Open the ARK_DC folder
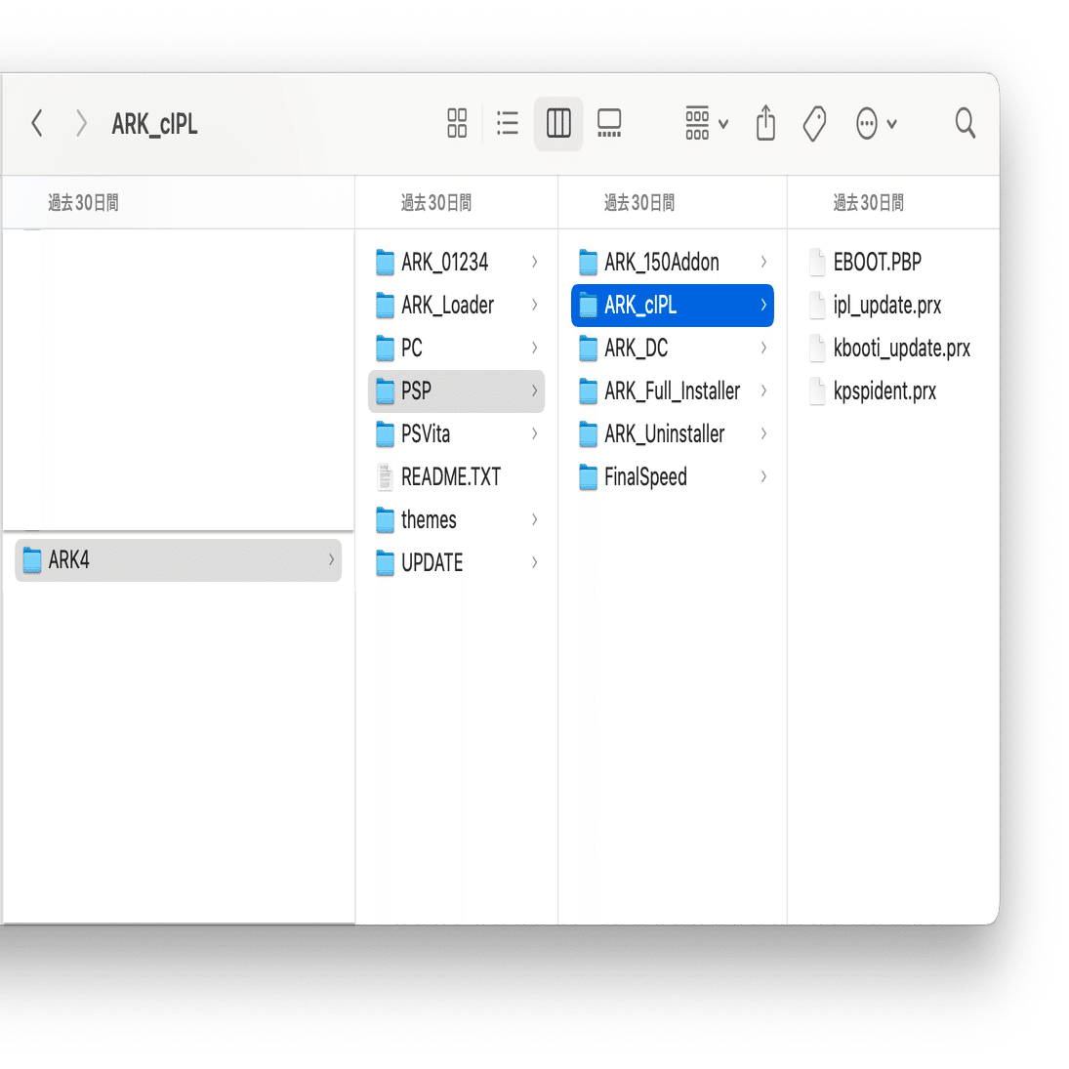The image size is (1069, 1069). tap(673, 348)
